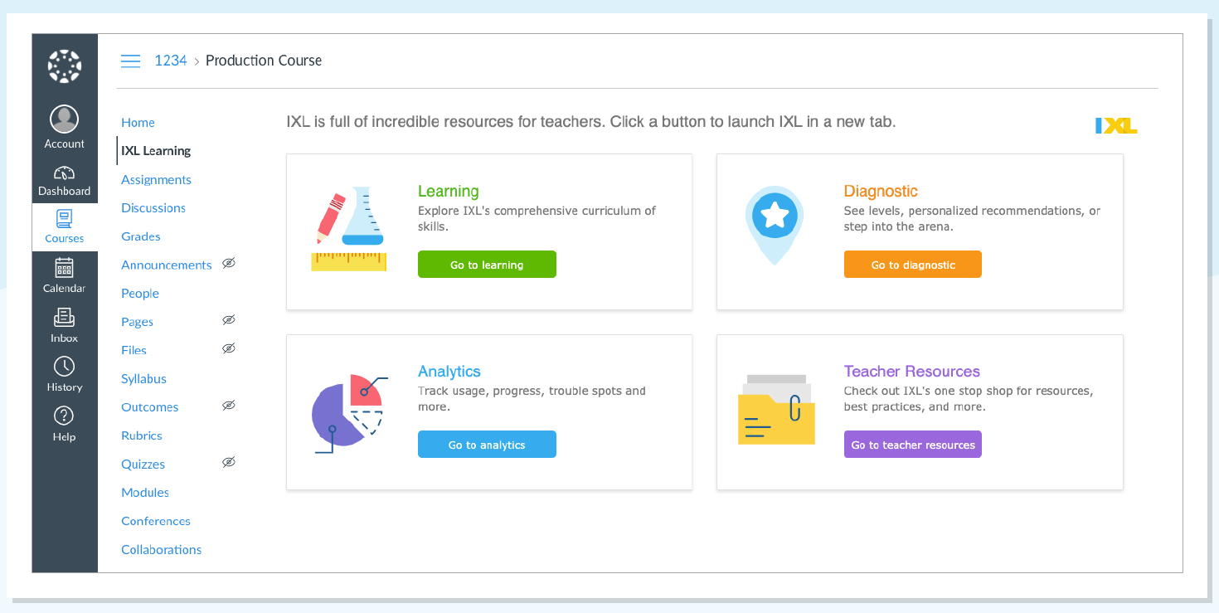
Task: Toggle visibility eye next to Pages
Action: click(229, 320)
